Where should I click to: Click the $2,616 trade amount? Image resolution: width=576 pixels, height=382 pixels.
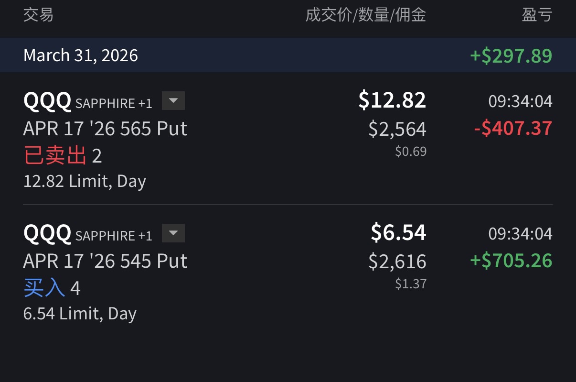(x=397, y=262)
